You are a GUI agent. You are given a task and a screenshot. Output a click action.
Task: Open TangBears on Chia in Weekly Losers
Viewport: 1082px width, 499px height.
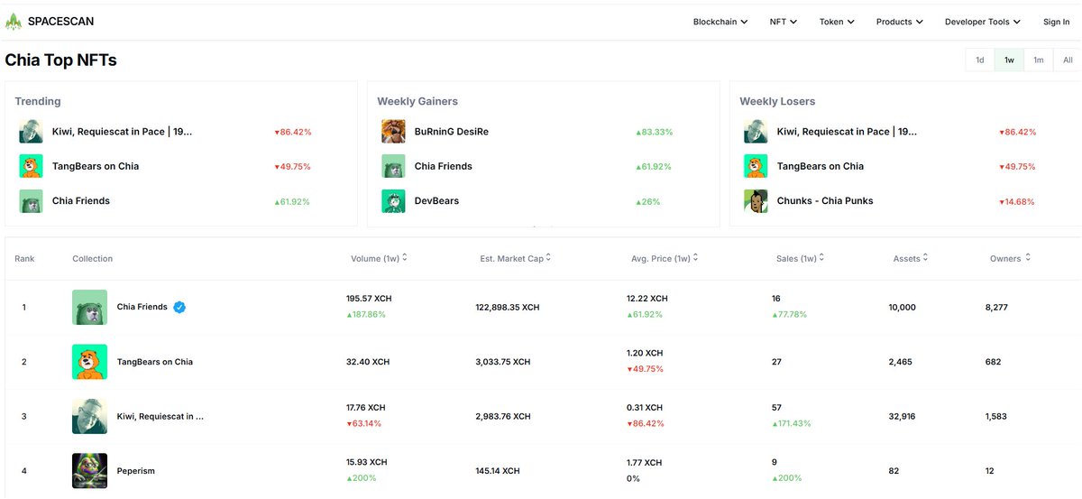pyautogui.click(x=821, y=166)
